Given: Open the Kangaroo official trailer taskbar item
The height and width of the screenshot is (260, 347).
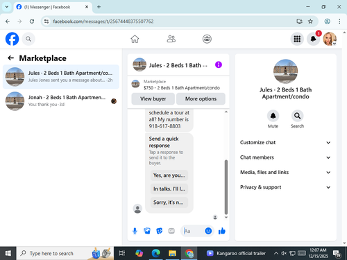Looking at the screenshot, I should [237, 253].
